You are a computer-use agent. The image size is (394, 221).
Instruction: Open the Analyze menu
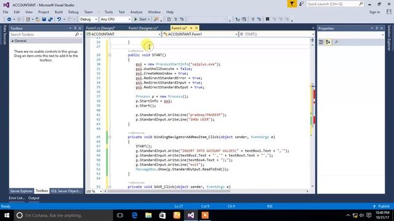pyautogui.click(x=136, y=12)
